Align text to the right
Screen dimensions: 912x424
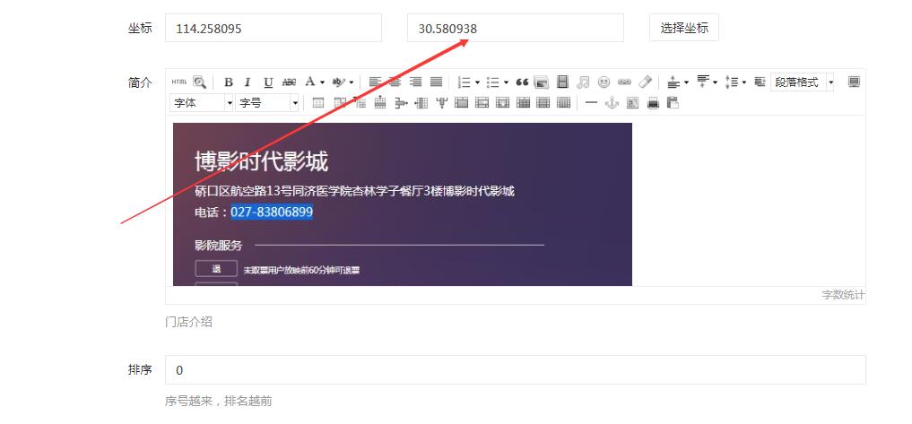click(416, 82)
